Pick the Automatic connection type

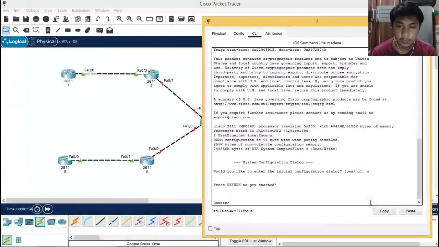[x=75, y=222]
